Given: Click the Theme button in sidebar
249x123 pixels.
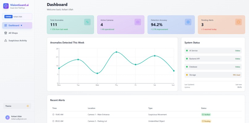Looking at the screenshot, I should pos(17,106).
